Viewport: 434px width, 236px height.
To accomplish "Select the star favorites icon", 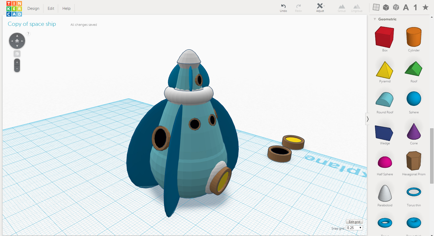I will coord(425,7).
